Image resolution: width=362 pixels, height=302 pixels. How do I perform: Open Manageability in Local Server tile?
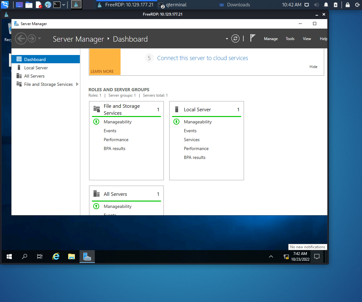(198, 122)
